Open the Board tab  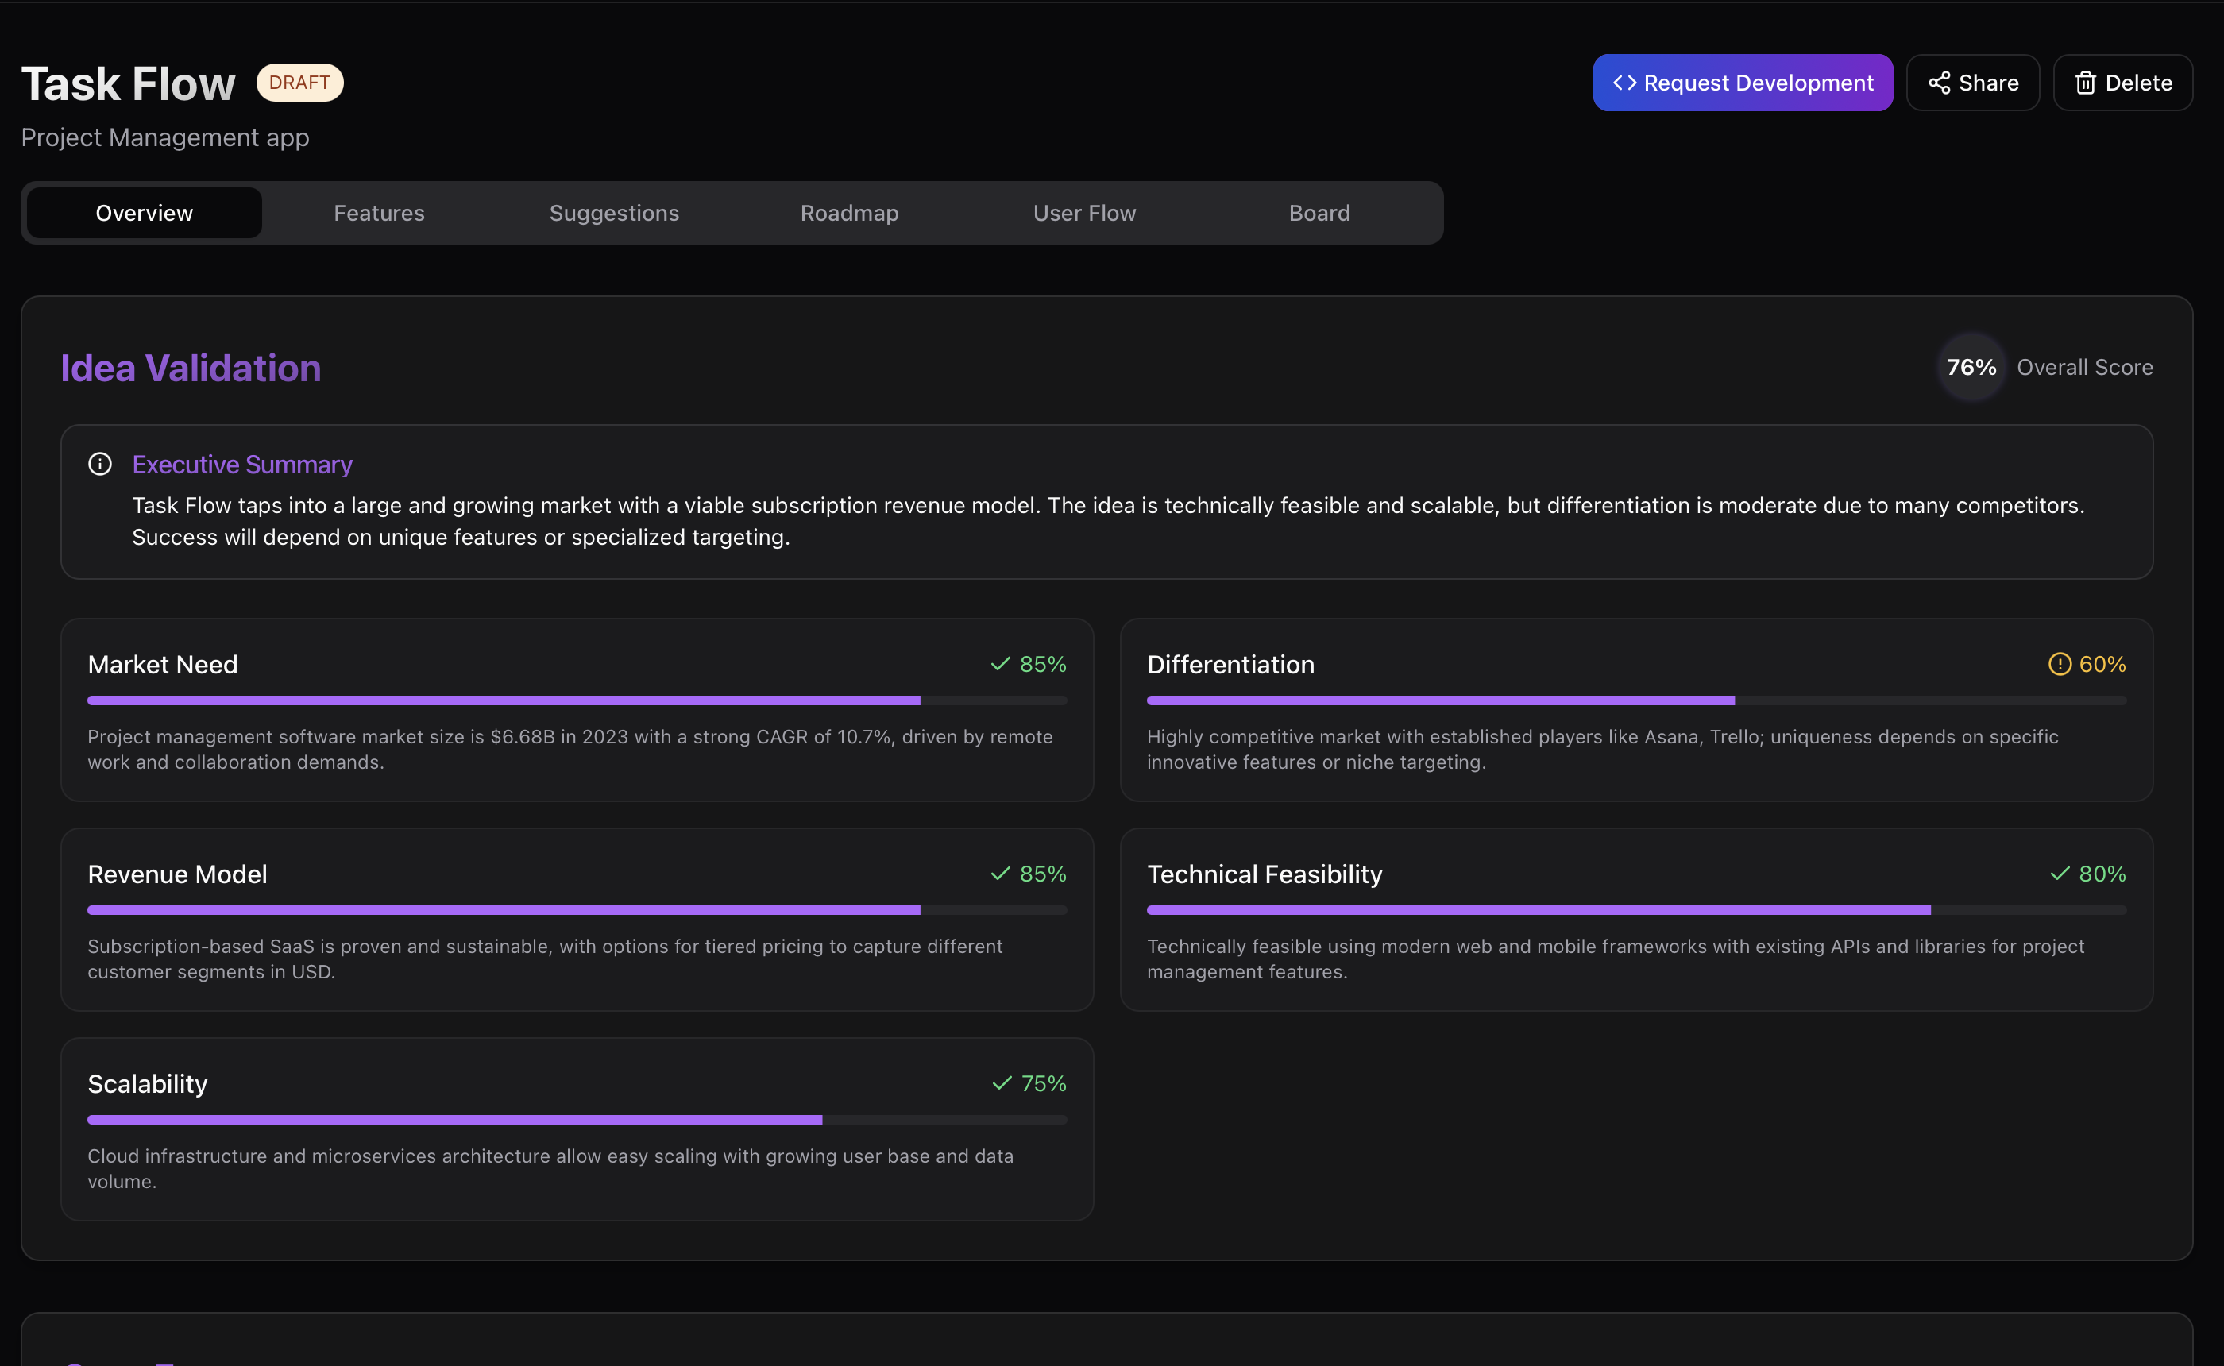click(x=1319, y=213)
